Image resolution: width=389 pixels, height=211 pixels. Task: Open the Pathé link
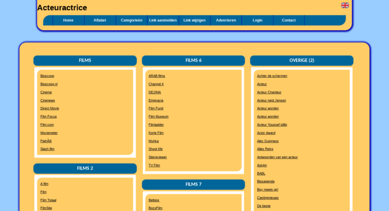coord(46,141)
